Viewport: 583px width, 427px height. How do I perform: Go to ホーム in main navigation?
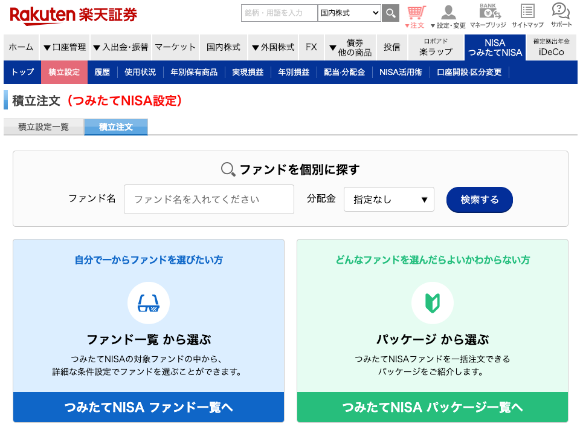pos(21,47)
